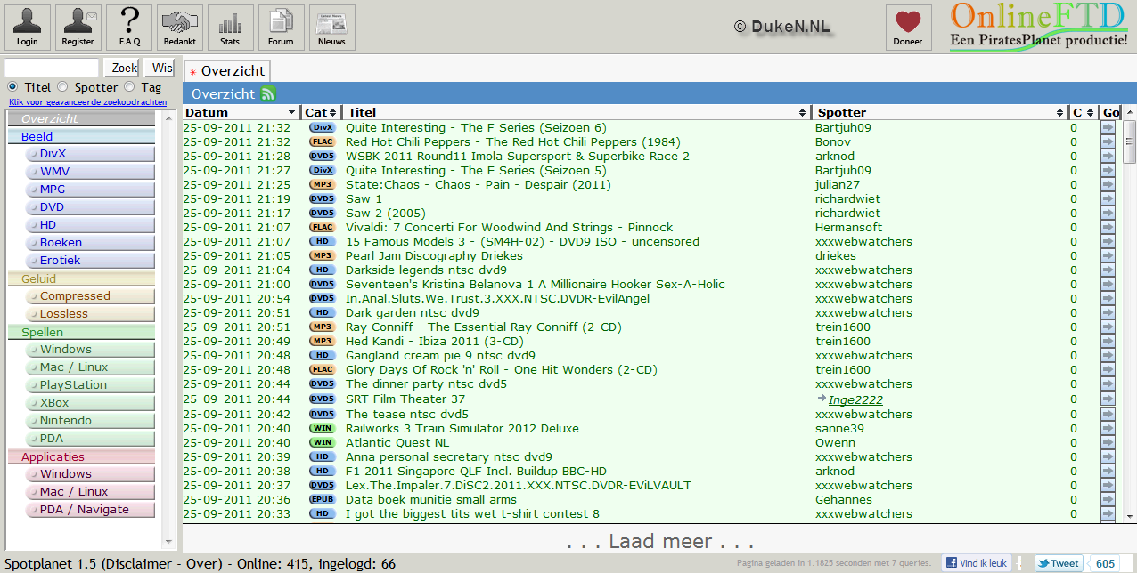Image resolution: width=1137 pixels, height=573 pixels.
Task: Click Go arrow for Atlantic Quest NL
Action: 1108,443
